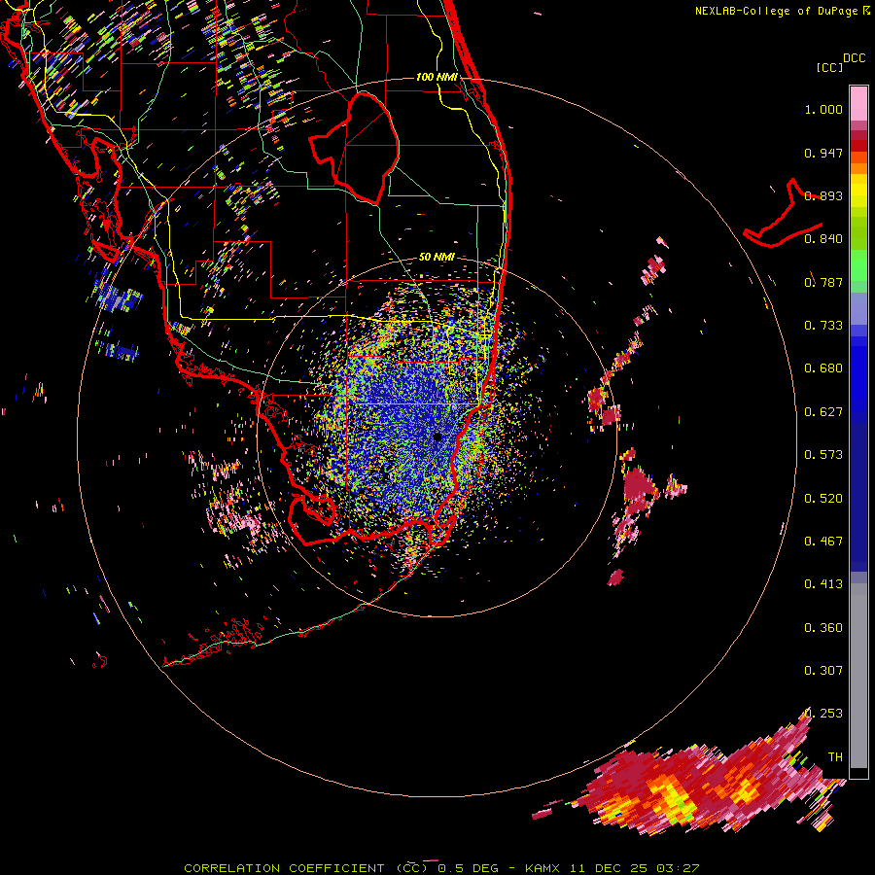The height and width of the screenshot is (875, 875).
Task: Click the 1.000 scale value
Action: 823,109
